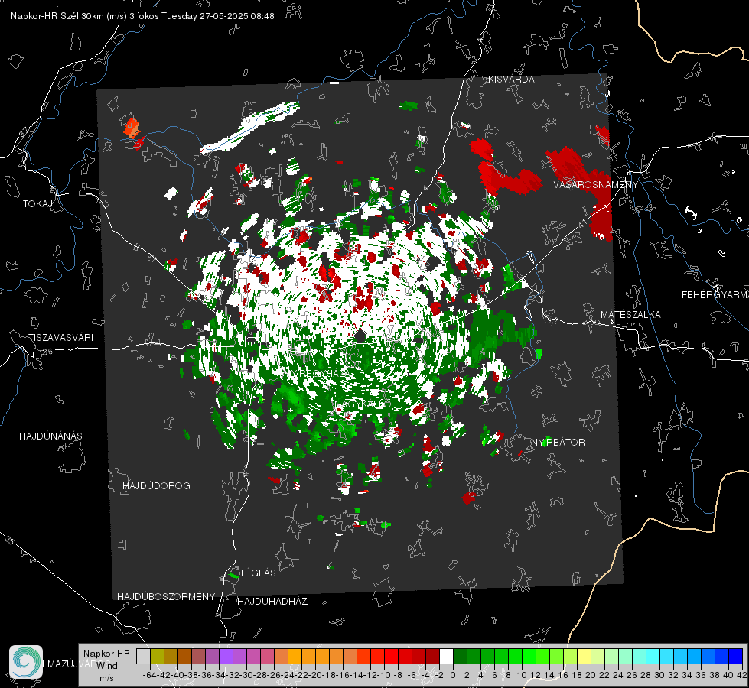Click road number 36 near Tiszavasvári

pos(47,352)
